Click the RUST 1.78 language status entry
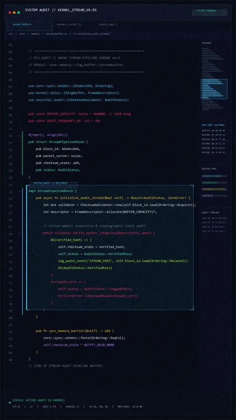The height and width of the screenshot is (420, 236). tap(49, 407)
